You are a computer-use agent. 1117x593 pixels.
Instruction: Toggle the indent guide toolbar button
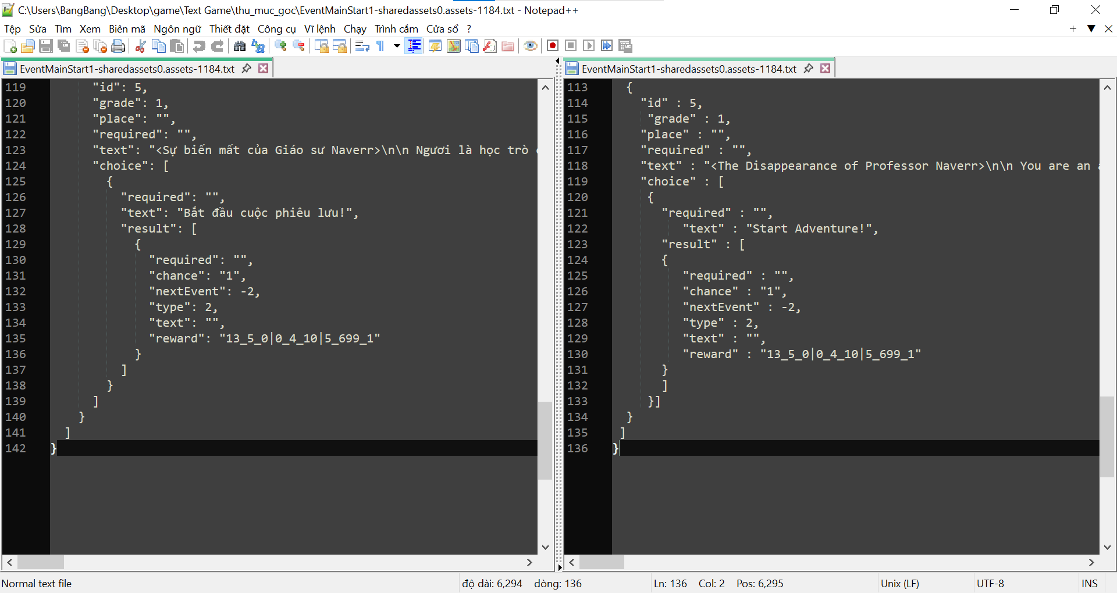click(x=414, y=46)
